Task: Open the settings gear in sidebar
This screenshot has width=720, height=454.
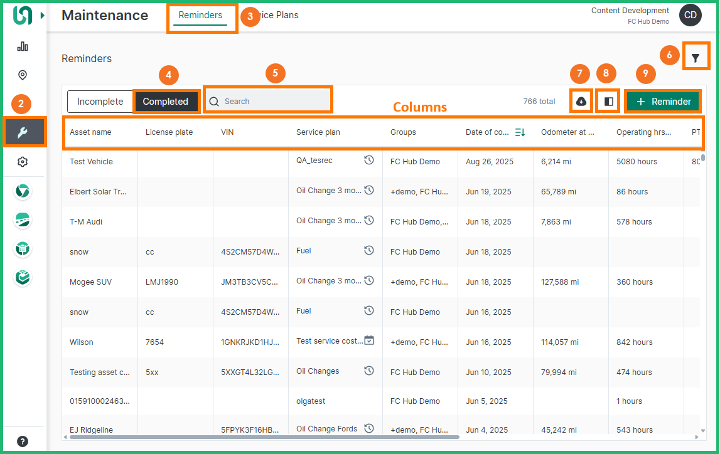Action: pyautogui.click(x=23, y=162)
